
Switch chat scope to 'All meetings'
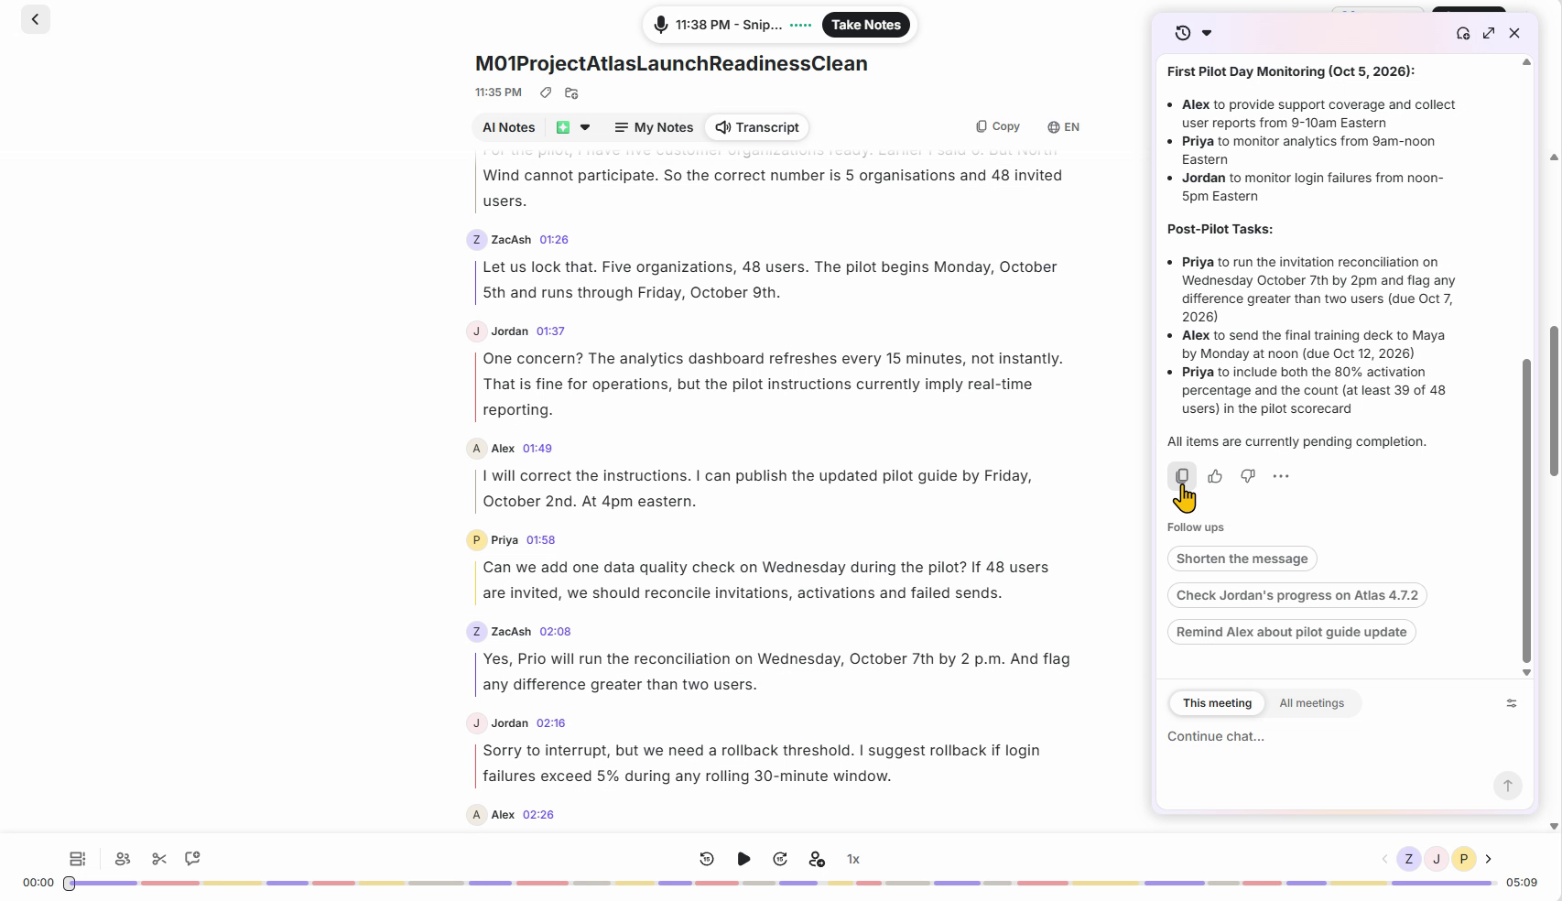tap(1311, 703)
